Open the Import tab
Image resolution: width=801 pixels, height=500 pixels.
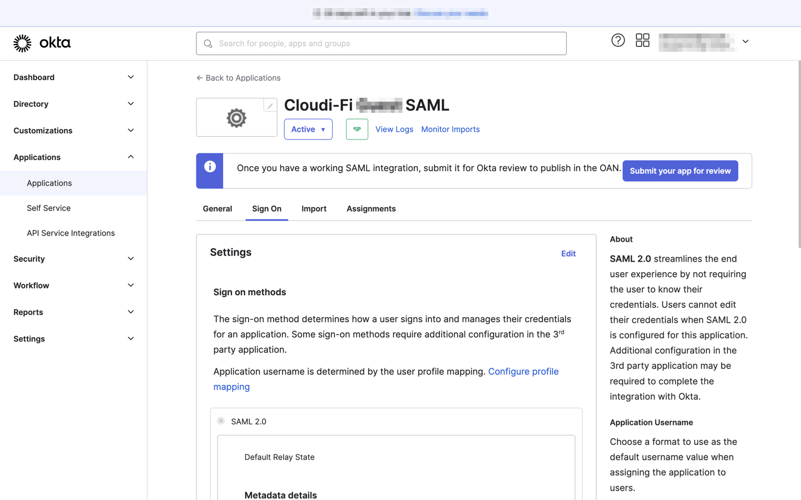(x=314, y=208)
